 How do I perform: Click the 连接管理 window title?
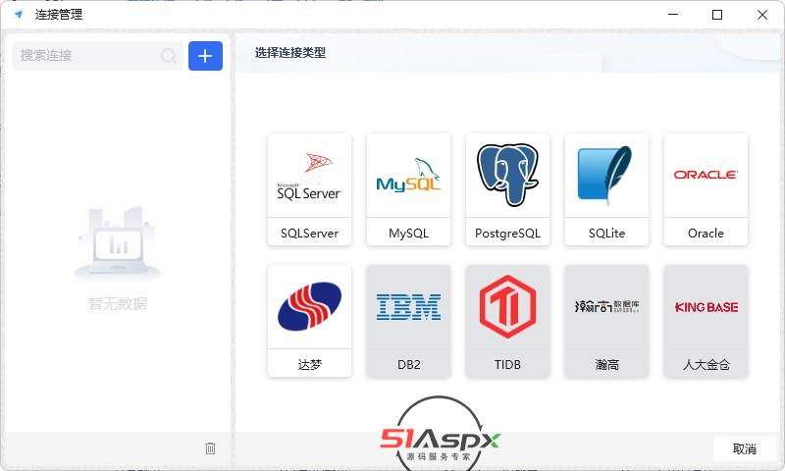point(59,15)
